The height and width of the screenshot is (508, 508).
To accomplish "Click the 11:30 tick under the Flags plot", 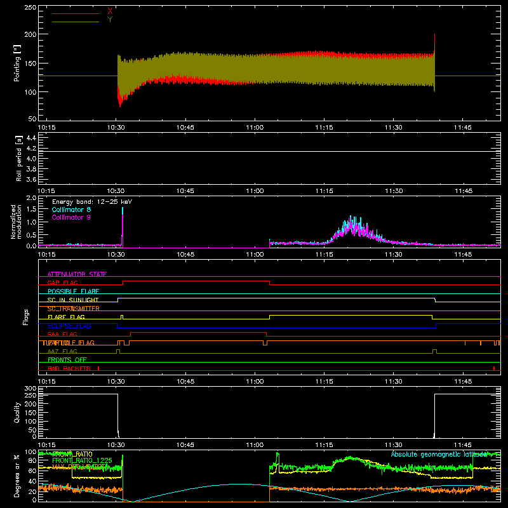I will point(393,382).
